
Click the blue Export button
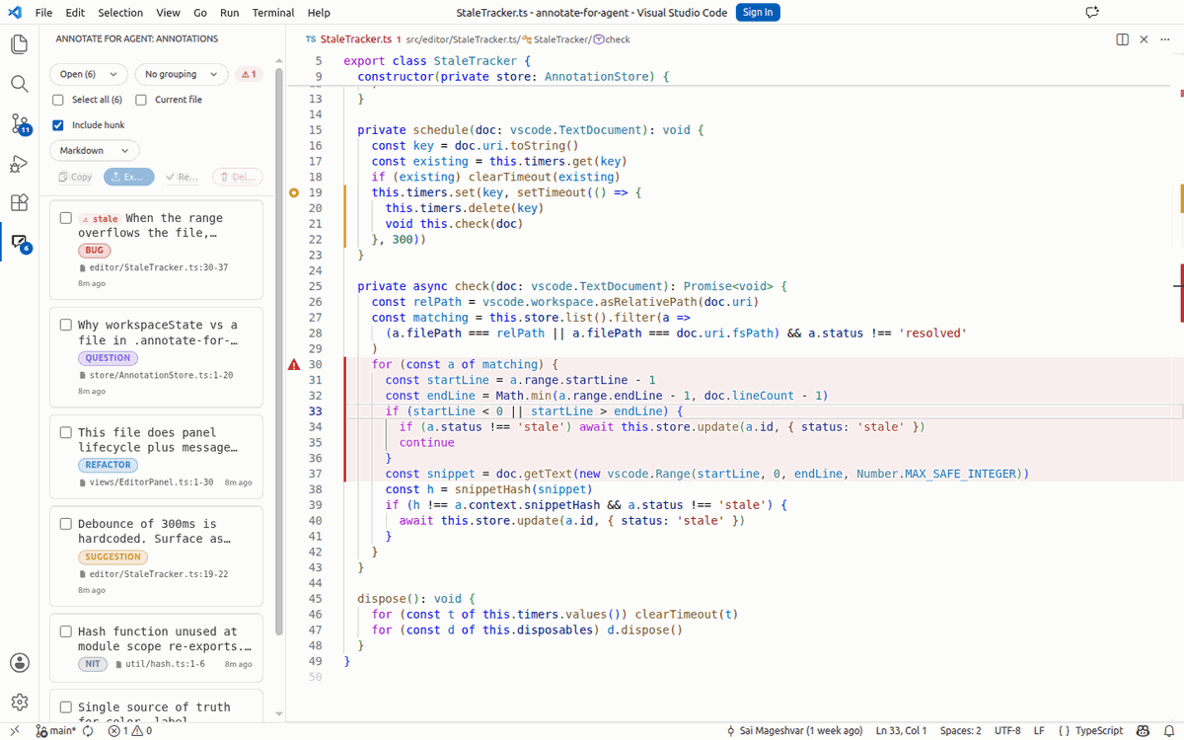coord(129,178)
